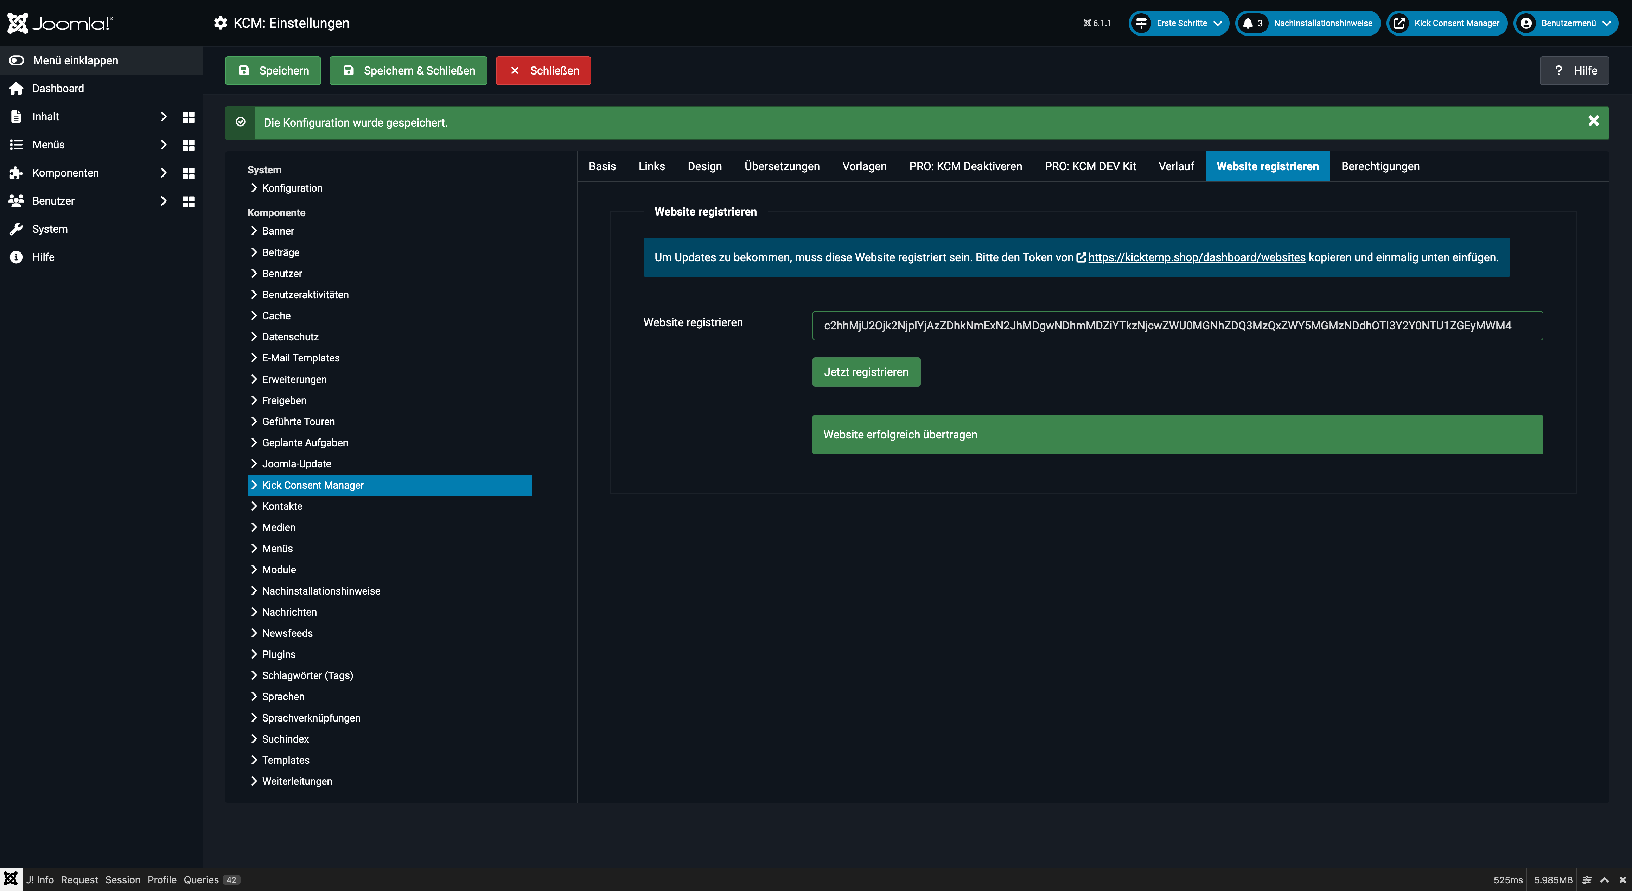Image resolution: width=1632 pixels, height=891 pixels.
Task: Switch to the Übersetzungen tab
Action: coord(782,167)
